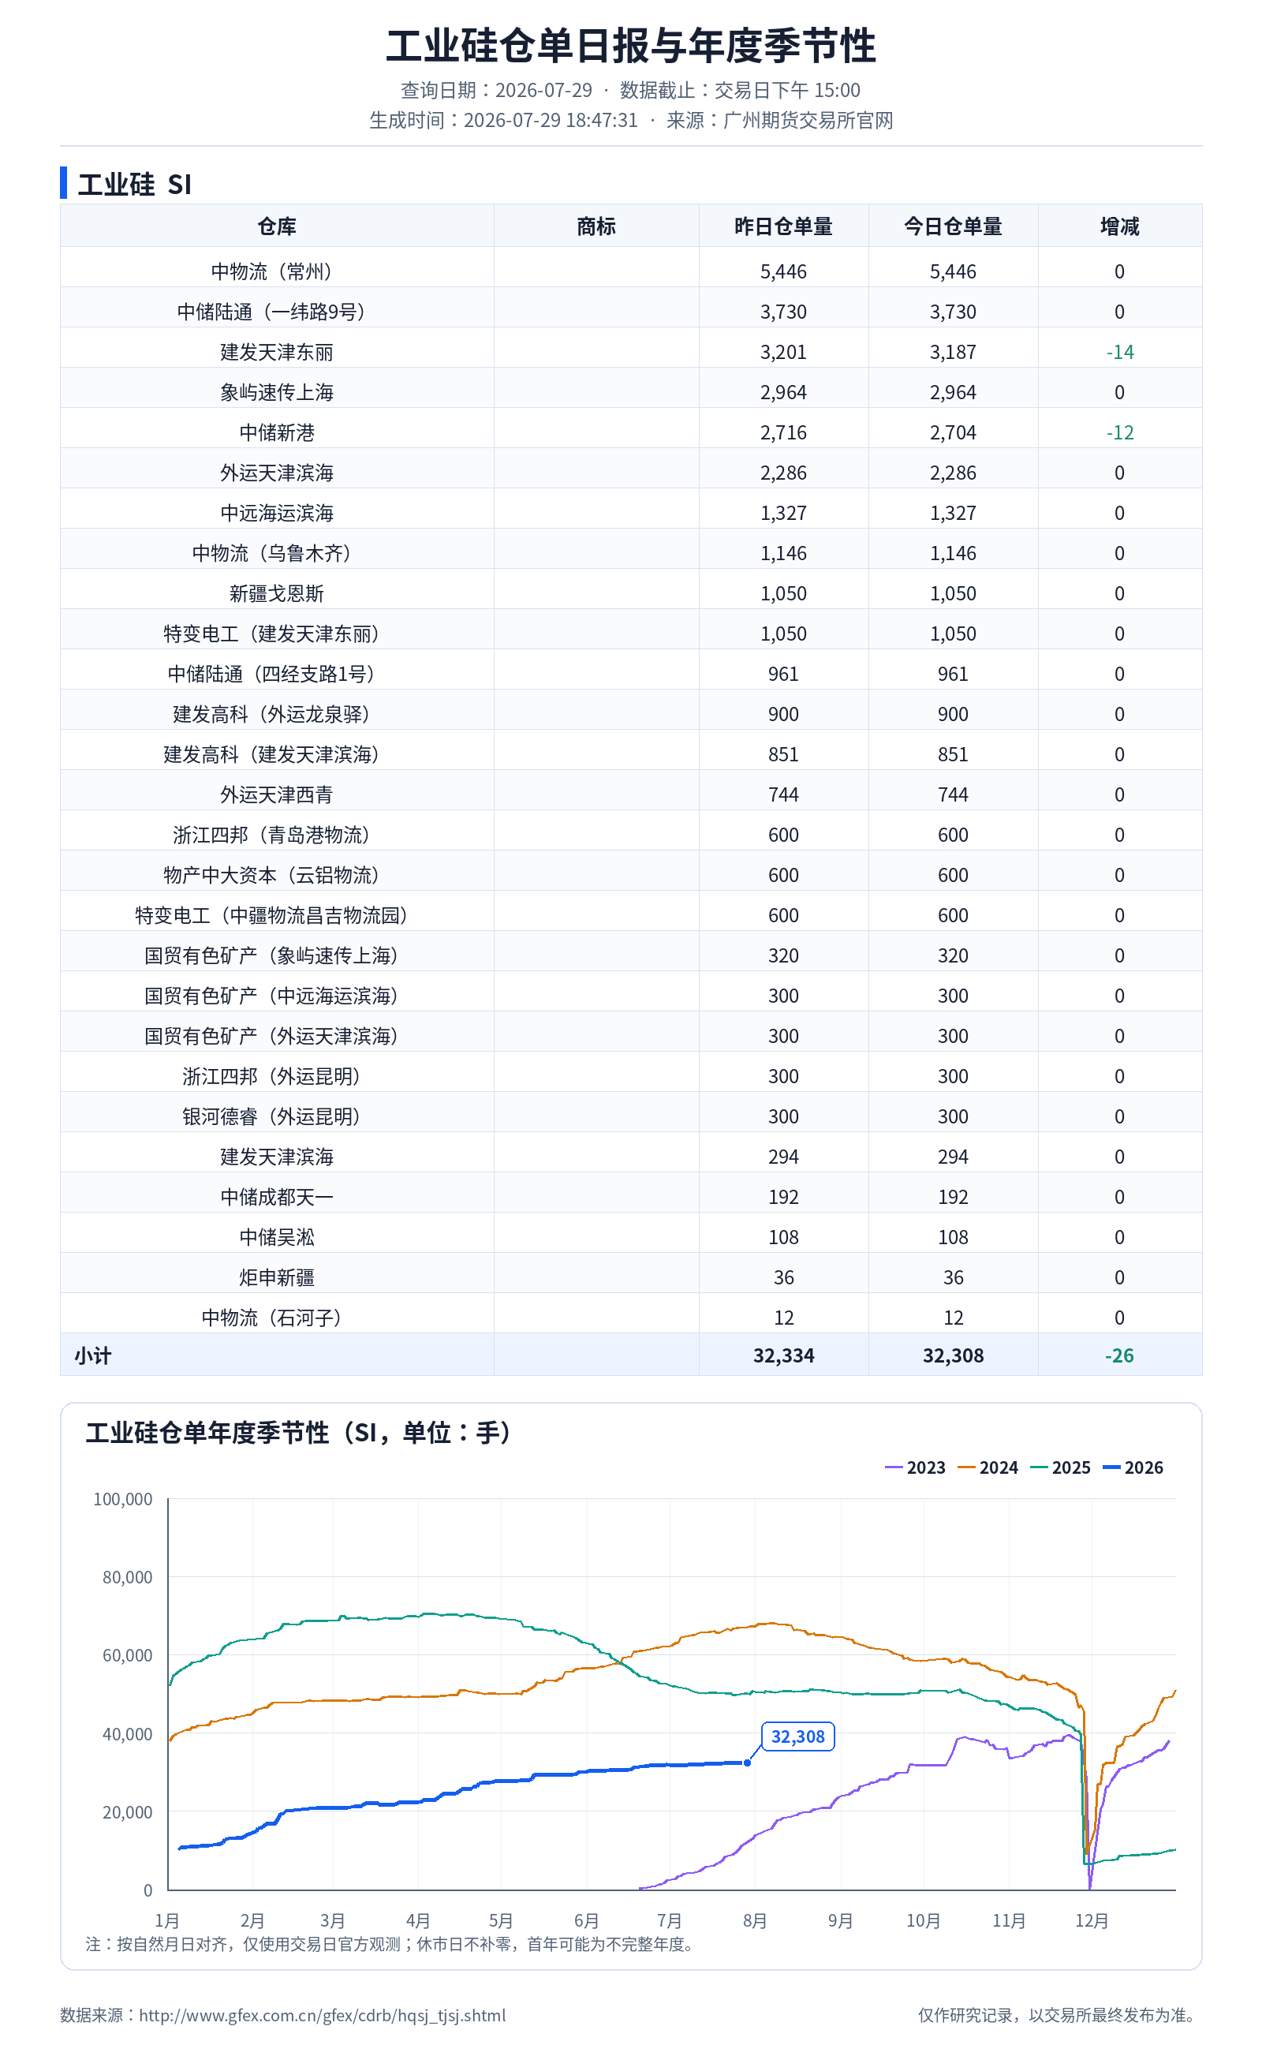Click the -12 change value for 中储新港
1262x2071 pixels.
pos(1119,432)
